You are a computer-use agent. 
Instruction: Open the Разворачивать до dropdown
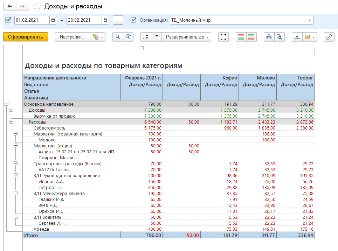186,37
